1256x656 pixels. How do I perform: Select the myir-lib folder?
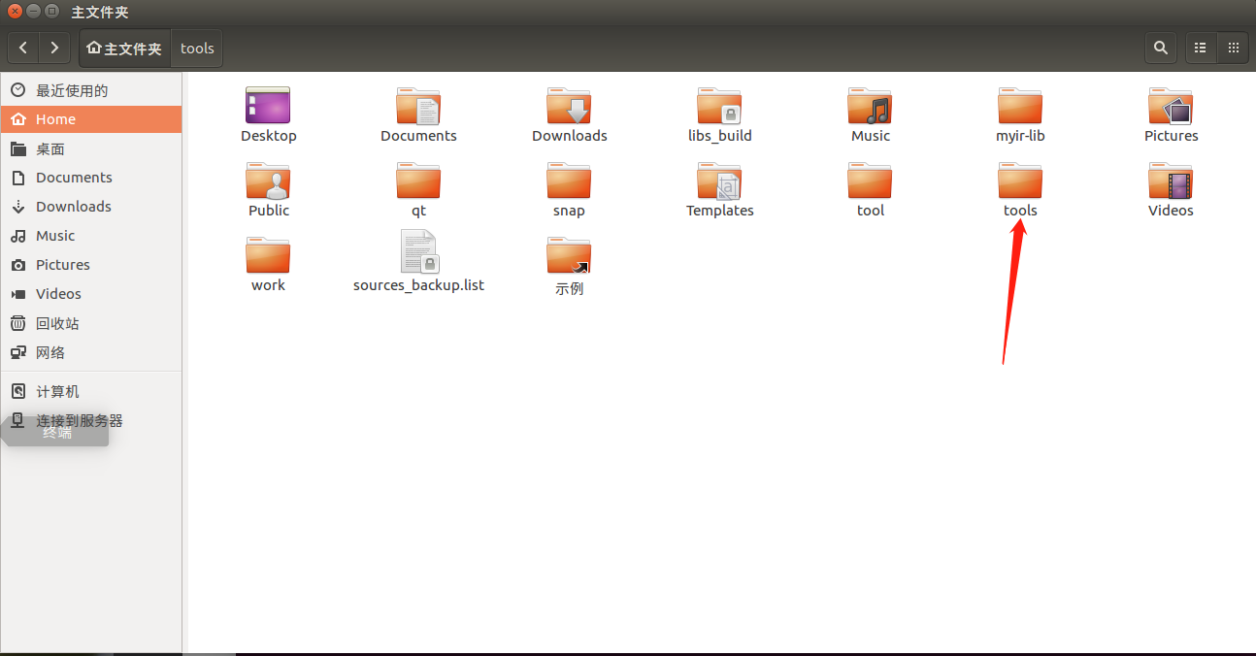pyautogui.click(x=1020, y=106)
